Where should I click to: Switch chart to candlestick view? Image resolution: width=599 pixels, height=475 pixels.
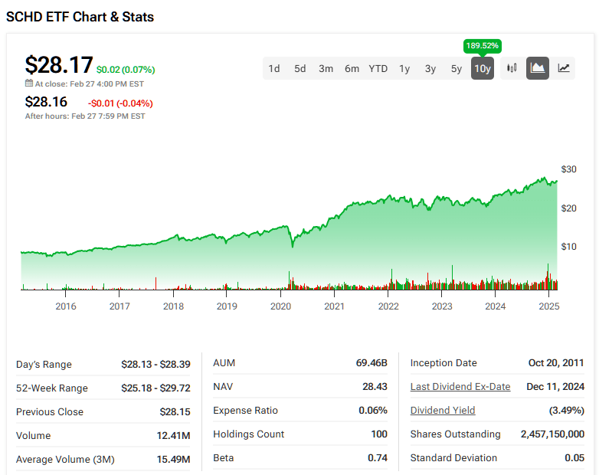coord(512,68)
